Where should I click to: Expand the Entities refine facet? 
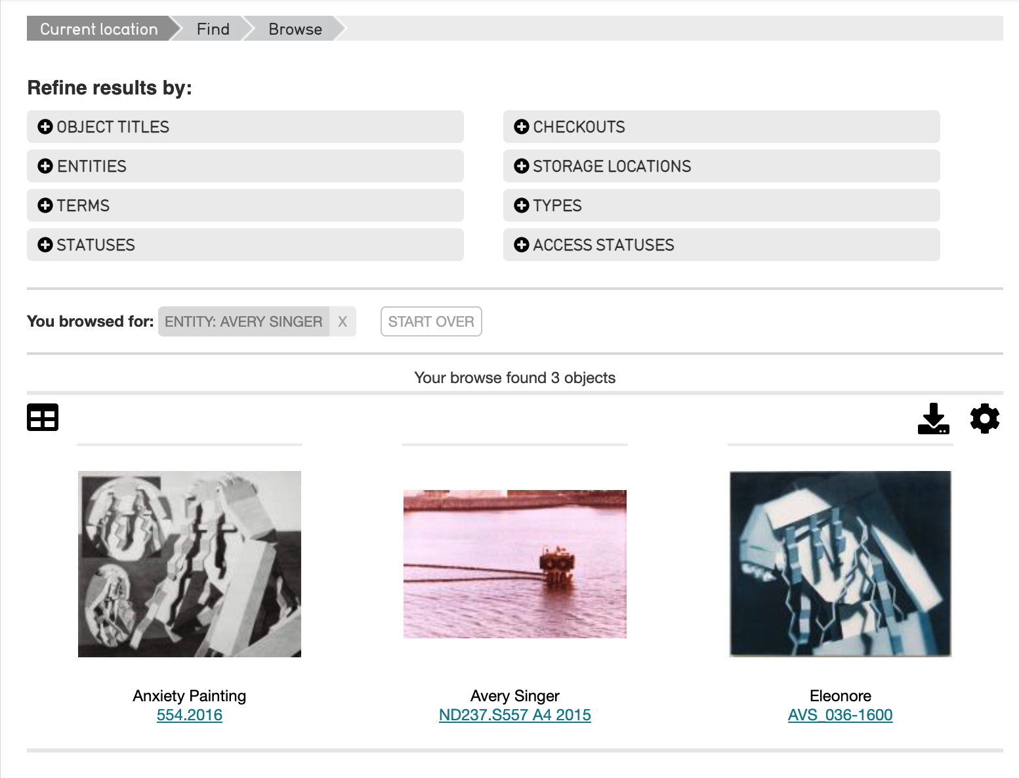coord(92,166)
